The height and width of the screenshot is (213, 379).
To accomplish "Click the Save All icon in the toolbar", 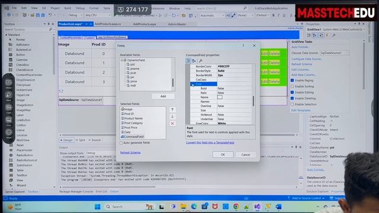I will click(x=43, y=15).
